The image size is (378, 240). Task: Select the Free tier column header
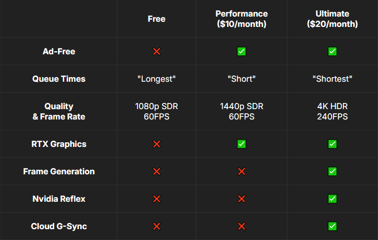(x=157, y=19)
